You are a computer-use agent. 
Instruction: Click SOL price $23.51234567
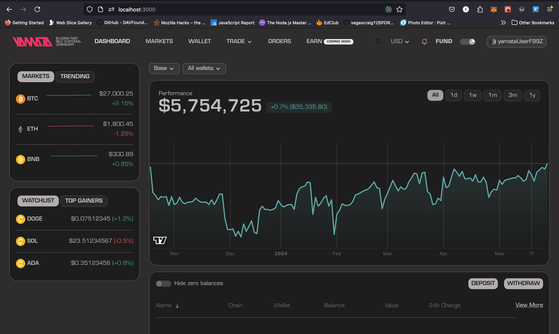pos(90,241)
